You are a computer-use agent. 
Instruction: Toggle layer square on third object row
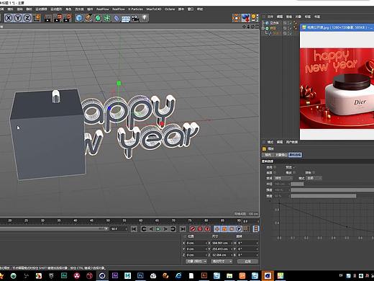[285, 33]
